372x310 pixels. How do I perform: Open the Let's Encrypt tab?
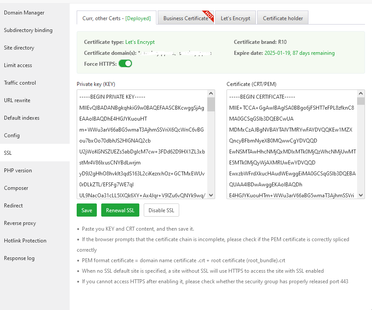(x=235, y=18)
